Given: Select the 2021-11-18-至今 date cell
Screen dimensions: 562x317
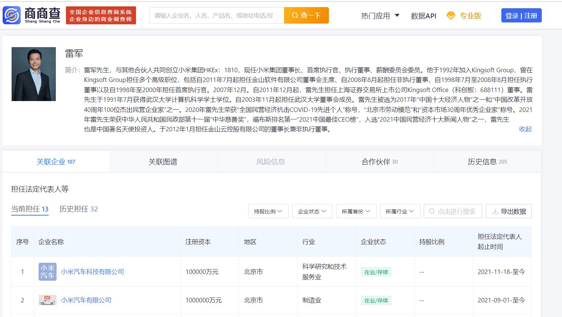Looking at the screenshot, I should (501, 272).
